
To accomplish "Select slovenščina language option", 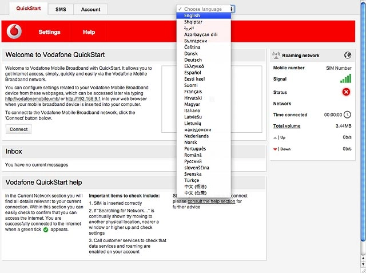I will 204,168.
